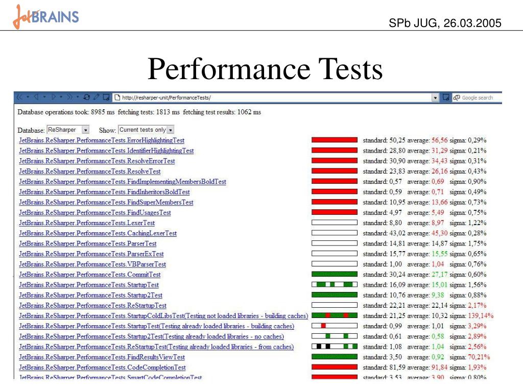The image size is (523, 392).
Task: Open the VBParserTest link
Action: (92, 264)
